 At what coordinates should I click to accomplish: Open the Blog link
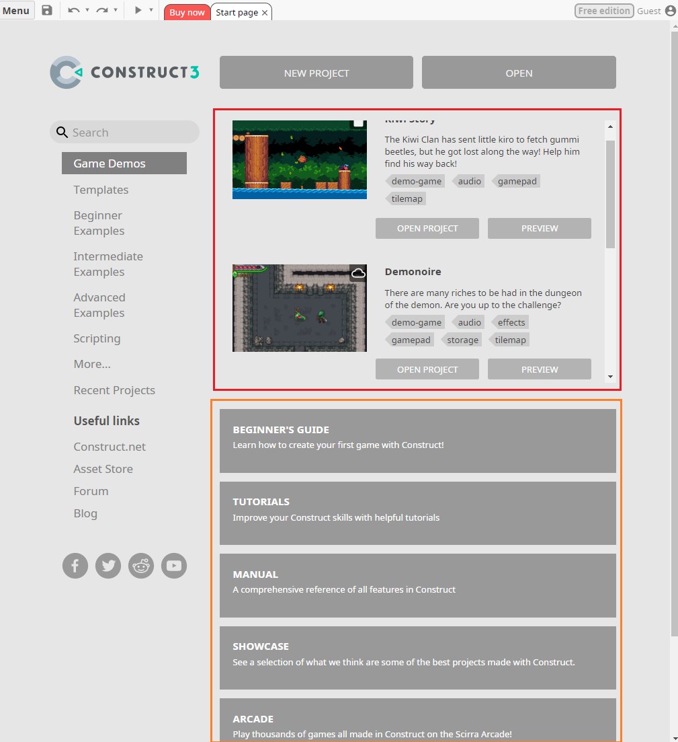pyautogui.click(x=85, y=513)
